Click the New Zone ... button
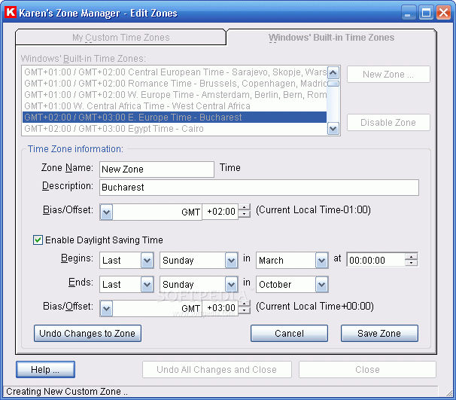This screenshot has height=400, width=456. click(x=388, y=75)
